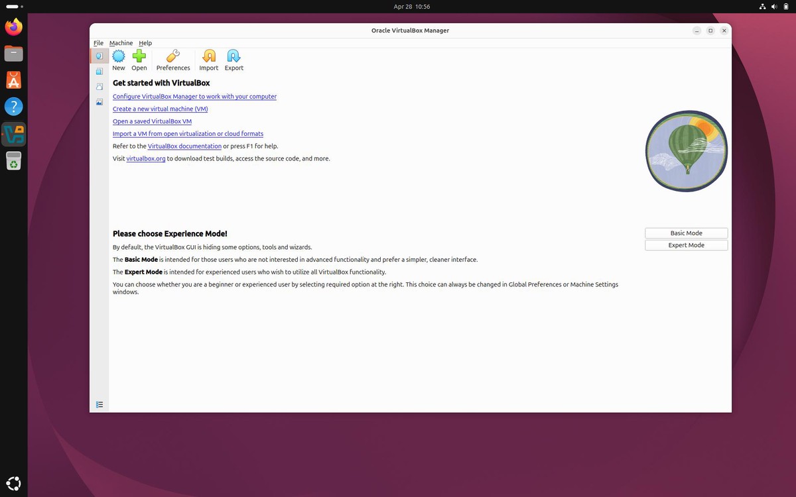The height and width of the screenshot is (497, 796).
Task: Select the highlighted Home tool in left sidebar
Action: (99, 56)
